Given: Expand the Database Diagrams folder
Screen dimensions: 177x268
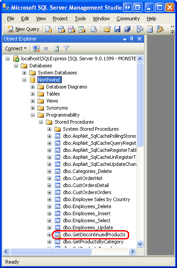Looking at the screenshot, I should click(x=33, y=87).
